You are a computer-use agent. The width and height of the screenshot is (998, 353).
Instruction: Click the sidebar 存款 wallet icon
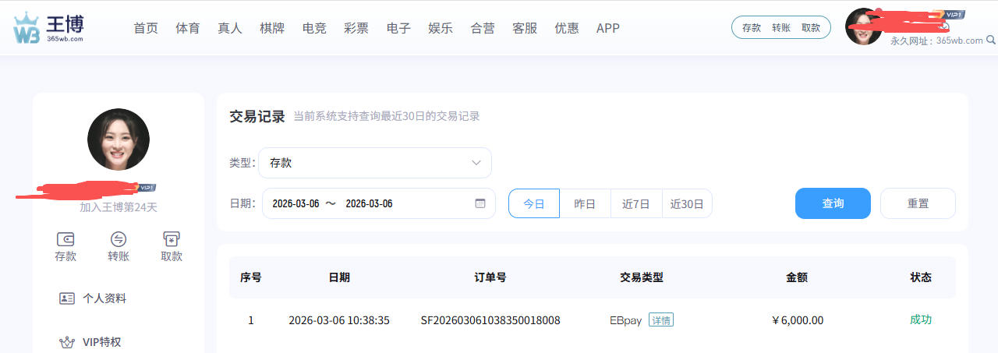(65, 238)
